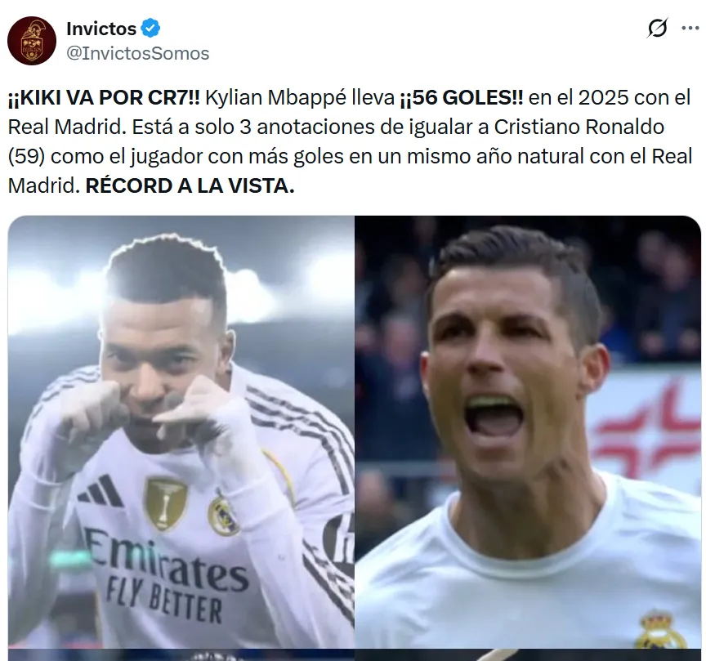Click the bold '¡¡56 GOLES!!' text

pyautogui.click(x=462, y=98)
